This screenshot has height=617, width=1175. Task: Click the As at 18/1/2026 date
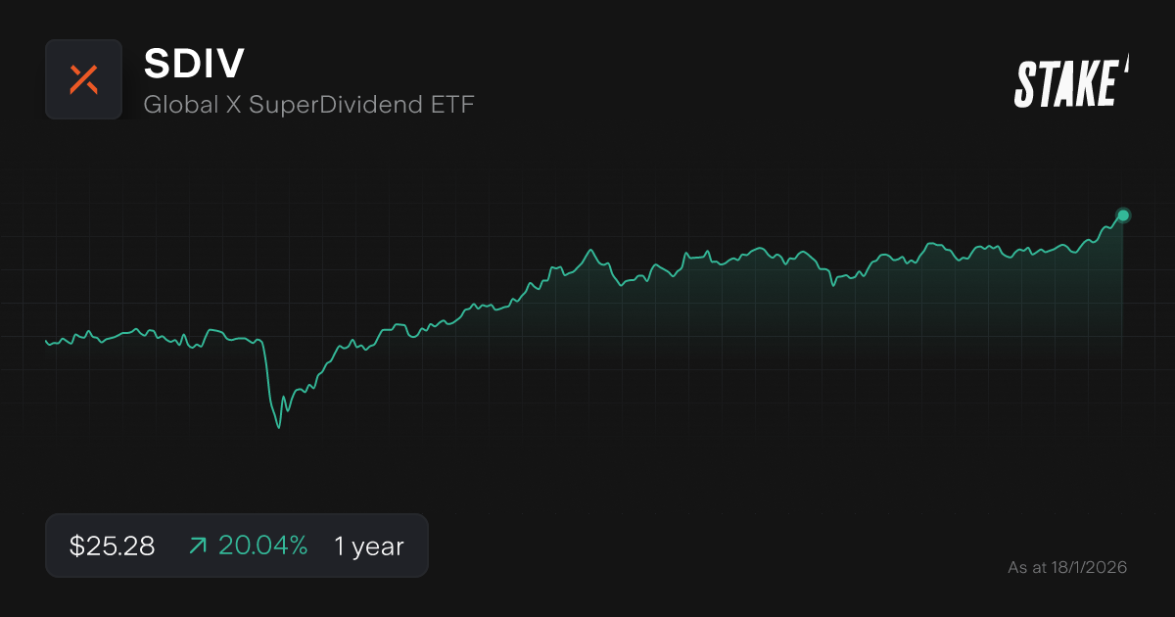click(x=1067, y=567)
